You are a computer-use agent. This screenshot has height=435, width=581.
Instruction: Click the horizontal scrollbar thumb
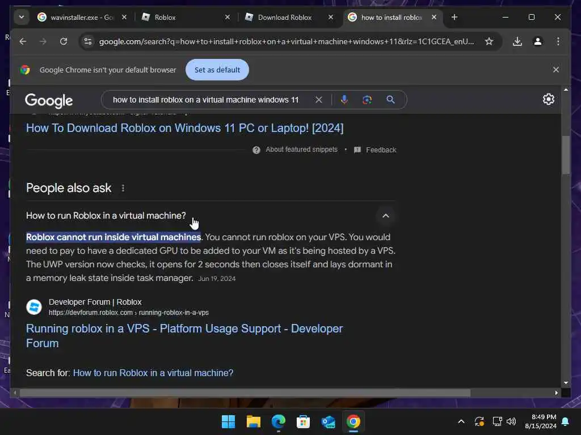click(245, 393)
